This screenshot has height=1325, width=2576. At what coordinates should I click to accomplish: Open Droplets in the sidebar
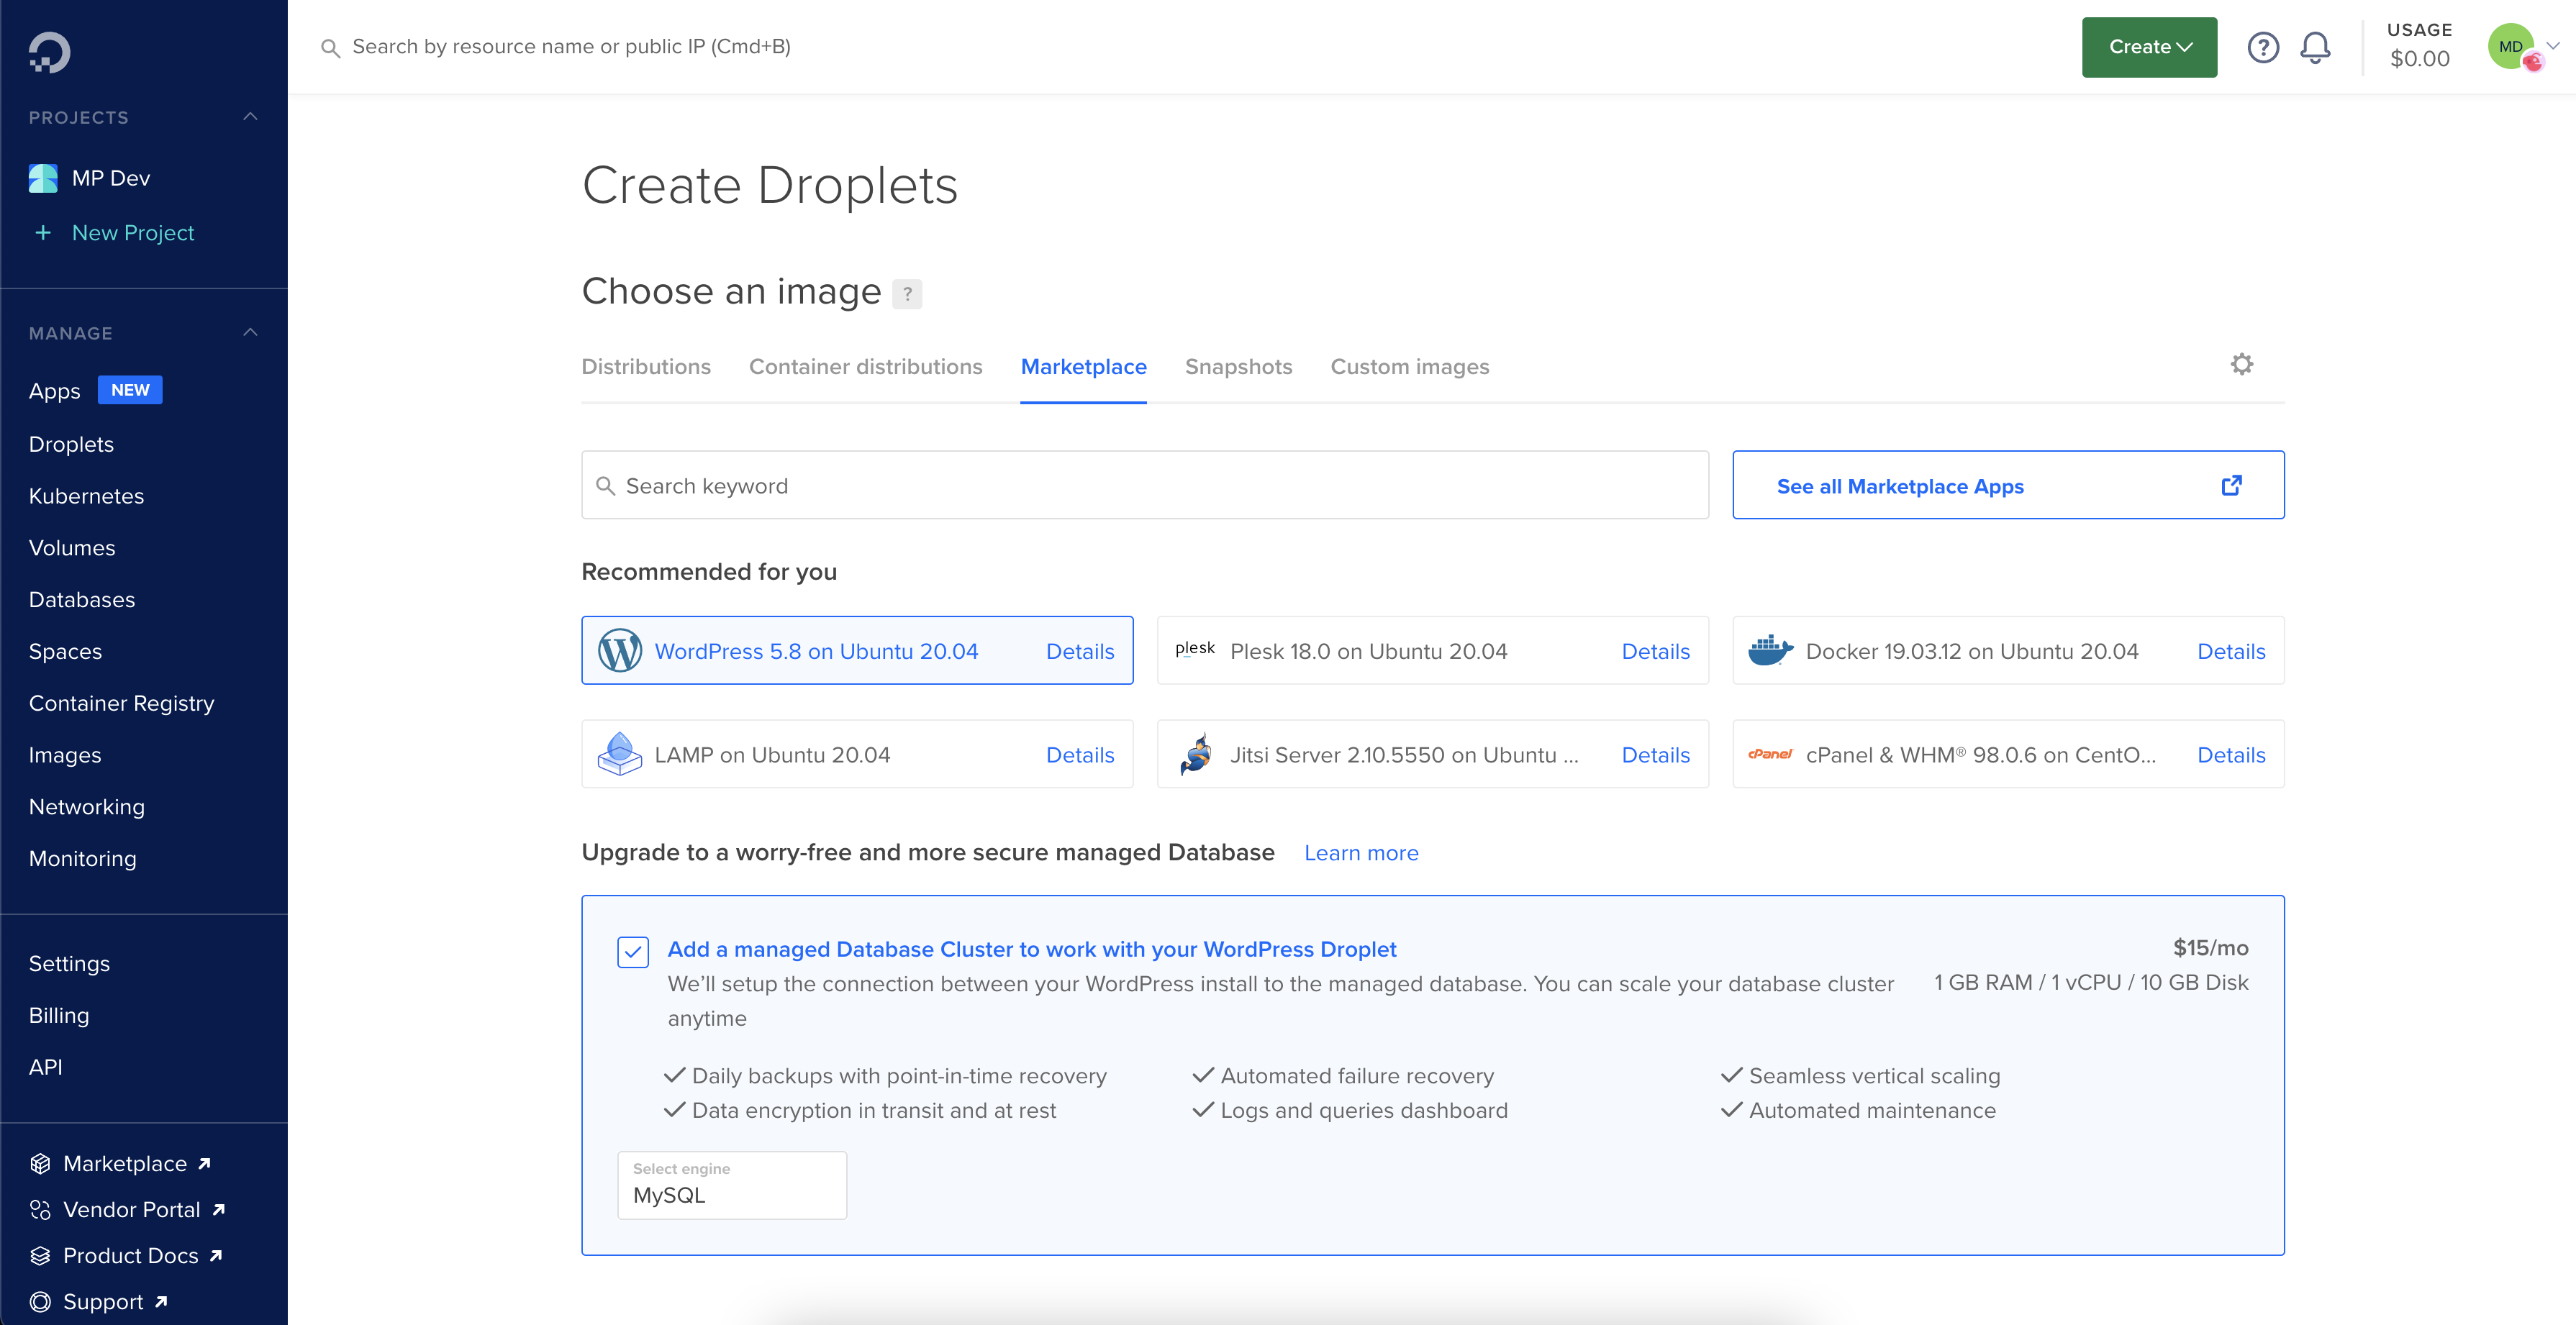71,444
